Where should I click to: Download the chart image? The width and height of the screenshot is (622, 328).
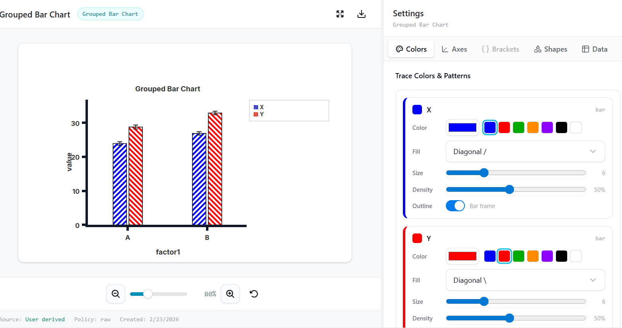361,14
